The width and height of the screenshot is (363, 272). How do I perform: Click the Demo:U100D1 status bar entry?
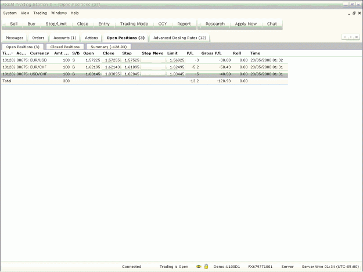pos(227,267)
